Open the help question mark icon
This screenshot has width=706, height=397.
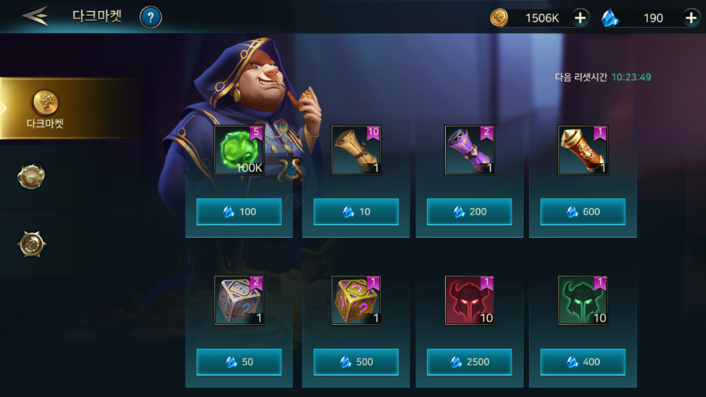tap(151, 17)
